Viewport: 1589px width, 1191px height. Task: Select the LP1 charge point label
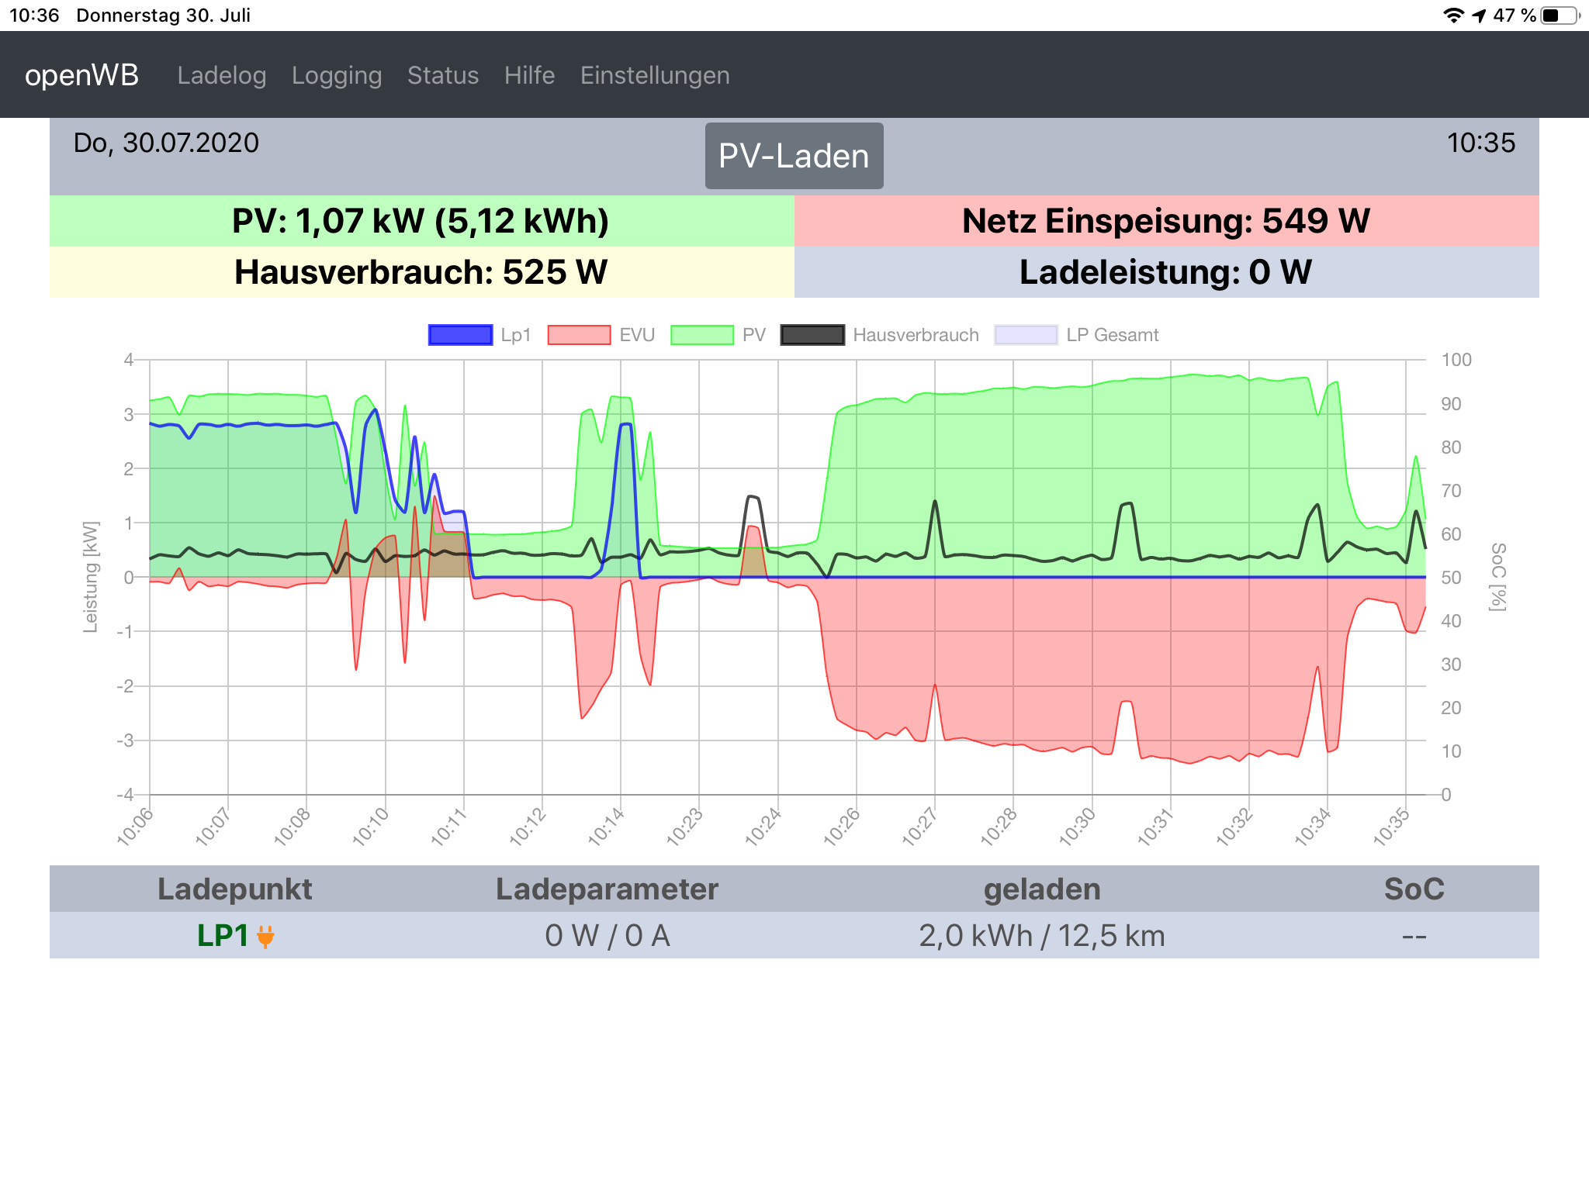[223, 936]
